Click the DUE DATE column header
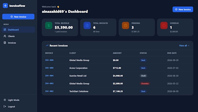The height and width of the screenshot is (112, 198). point(172,53)
